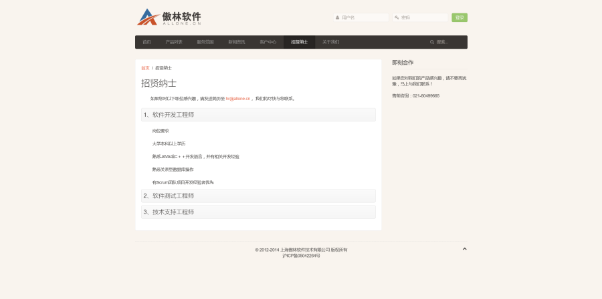Open the 客户中心 navigation menu item
This screenshot has width=602, height=299.
click(268, 42)
